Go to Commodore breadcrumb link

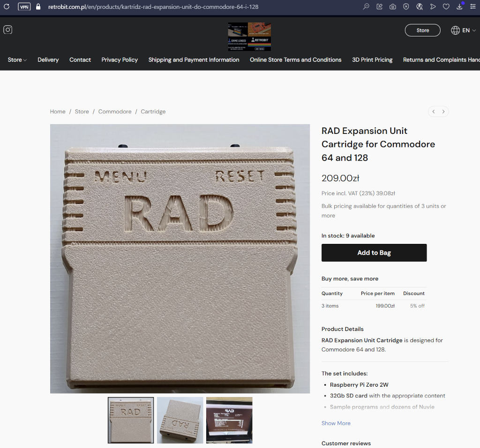pos(115,111)
